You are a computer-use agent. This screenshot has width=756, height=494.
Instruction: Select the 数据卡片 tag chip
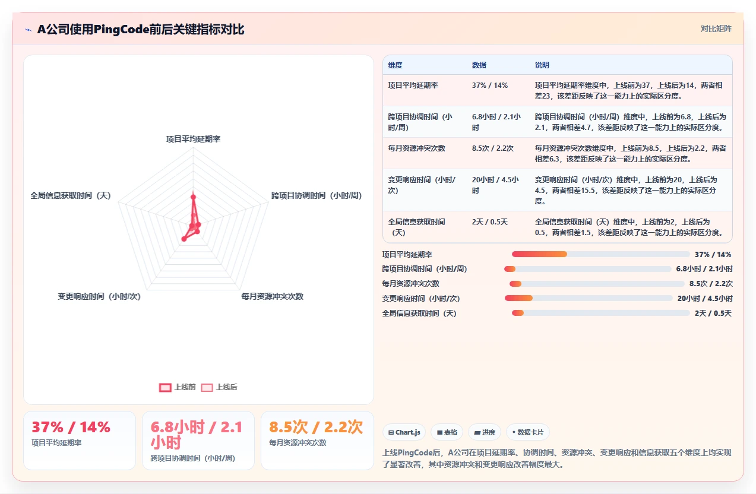click(x=528, y=432)
